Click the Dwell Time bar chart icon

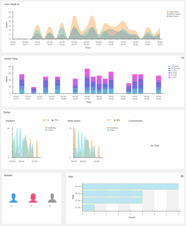182,57
